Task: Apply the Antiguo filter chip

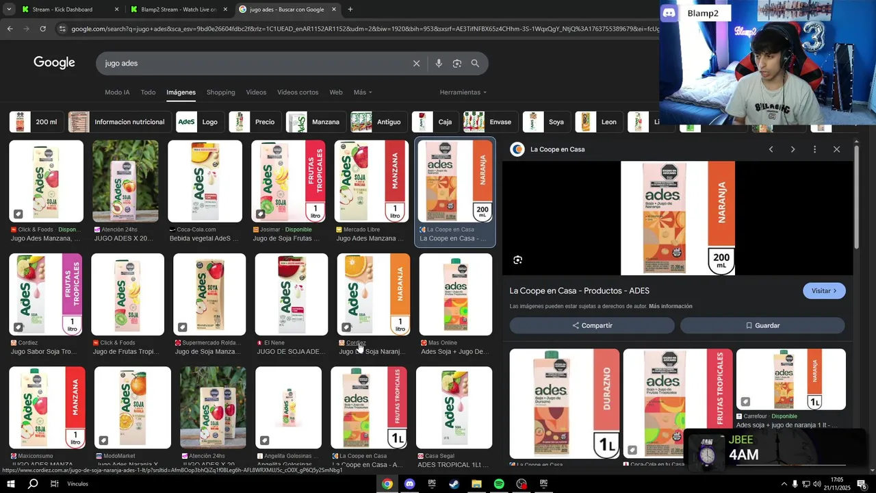Action: pos(378,122)
